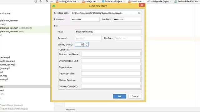Decrease validity years with down arrow

[86, 45]
